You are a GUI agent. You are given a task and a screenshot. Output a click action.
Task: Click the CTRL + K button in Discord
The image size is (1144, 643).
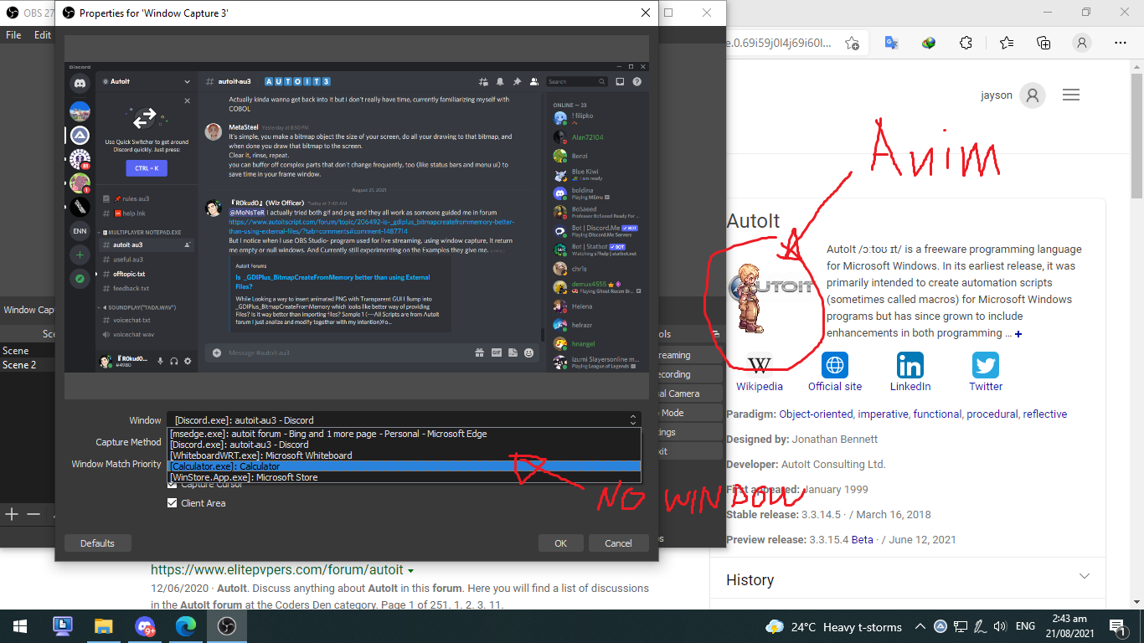[x=147, y=168]
